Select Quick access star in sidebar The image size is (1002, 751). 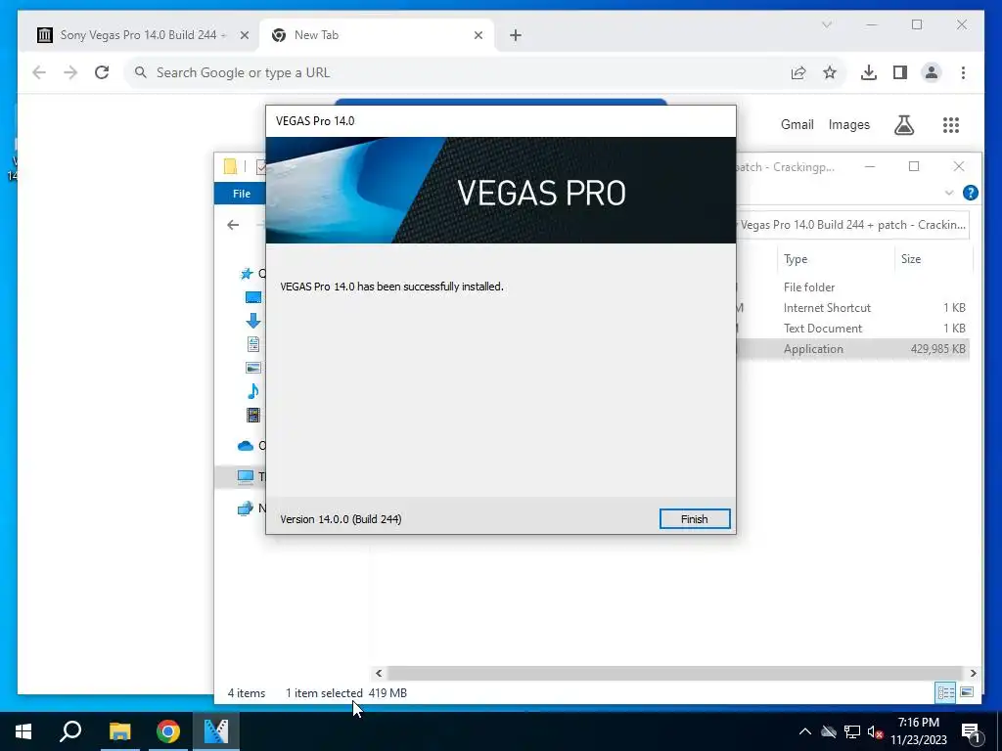coord(247,274)
